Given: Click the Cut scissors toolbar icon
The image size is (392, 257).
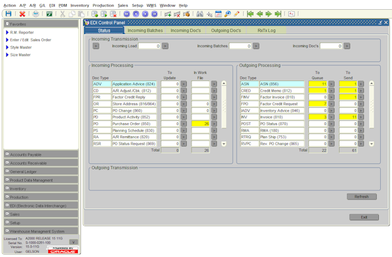Looking at the screenshot, I should tap(63, 14).
